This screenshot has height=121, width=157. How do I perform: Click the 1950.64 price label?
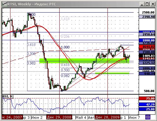(x=147, y=34)
